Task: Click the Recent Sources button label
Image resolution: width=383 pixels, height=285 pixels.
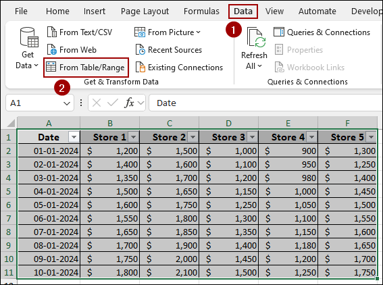Action: pos(175,50)
